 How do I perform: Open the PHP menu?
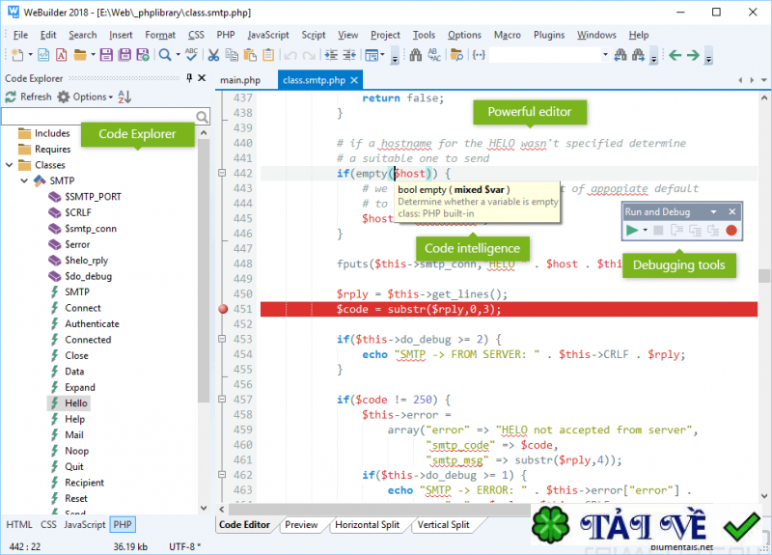click(x=226, y=35)
